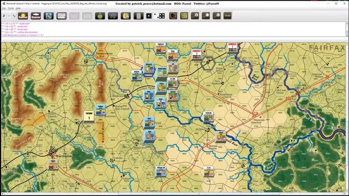Click the Warrenton town label on map

point(63,156)
